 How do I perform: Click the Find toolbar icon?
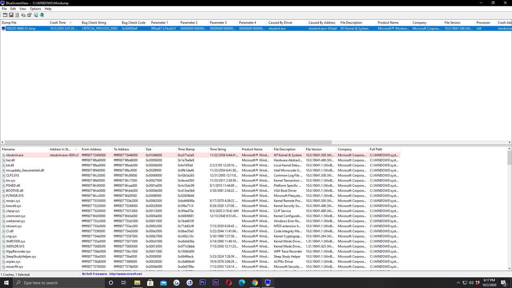(36, 15)
